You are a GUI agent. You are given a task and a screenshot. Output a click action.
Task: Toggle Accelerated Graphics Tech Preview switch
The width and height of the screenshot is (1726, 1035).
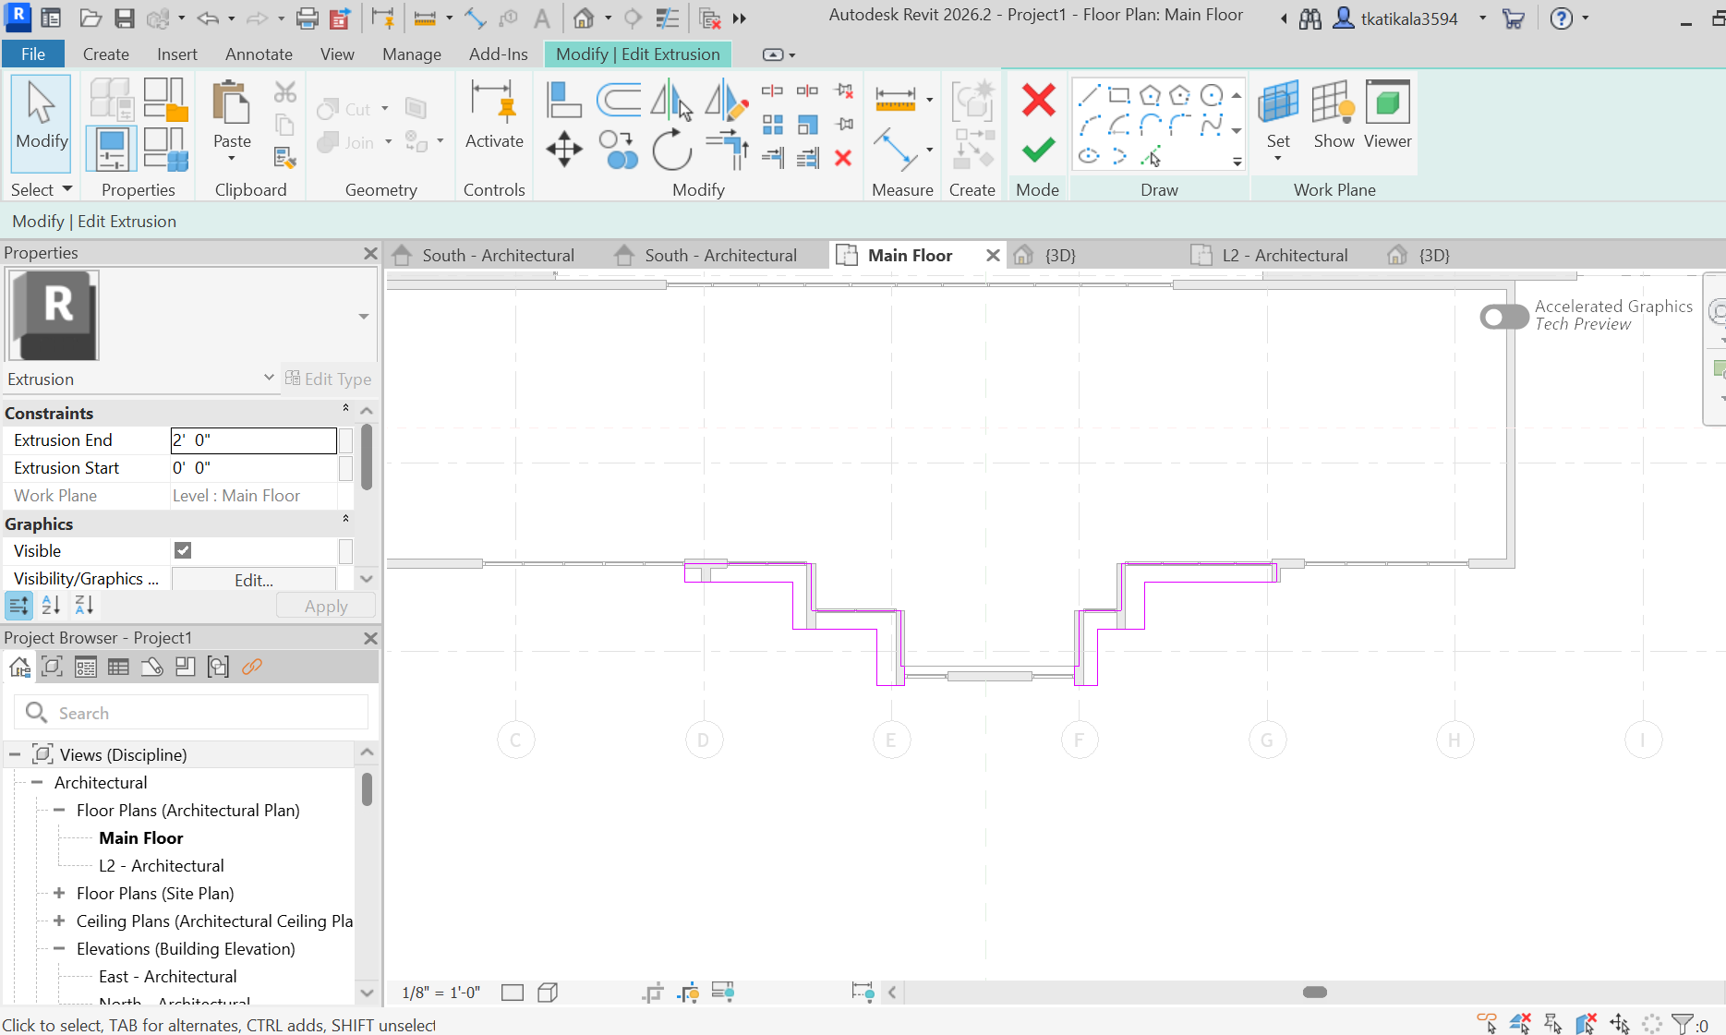pyautogui.click(x=1503, y=317)
